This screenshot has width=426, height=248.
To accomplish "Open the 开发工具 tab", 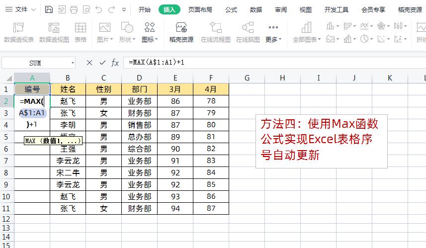I will pyautogui.click(x=337, y=10).
